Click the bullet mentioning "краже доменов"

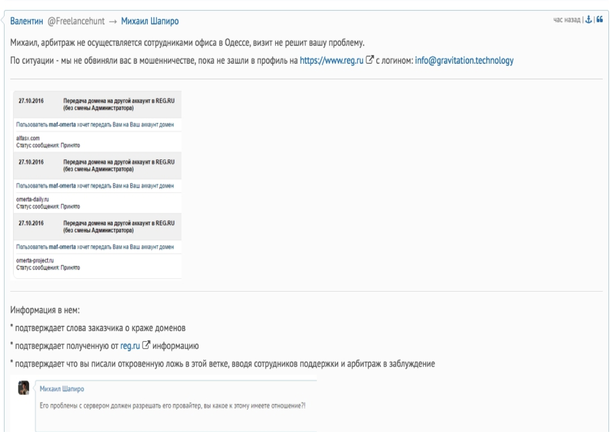pyautogui.click(x=110, y=327)
